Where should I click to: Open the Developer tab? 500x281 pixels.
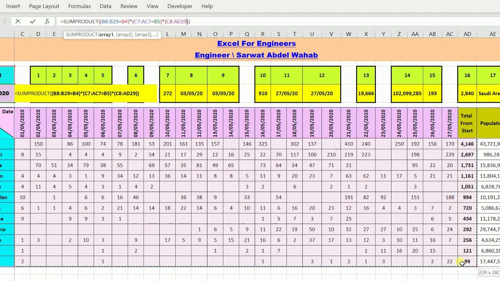point(180,6)
